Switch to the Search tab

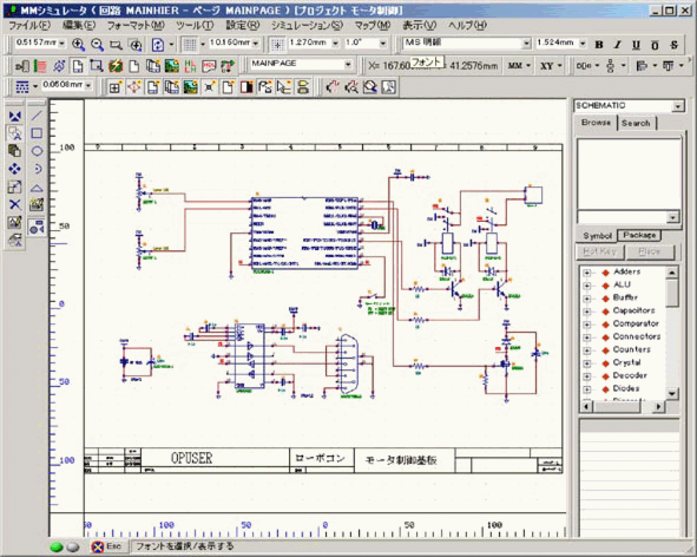click(636, 123)
